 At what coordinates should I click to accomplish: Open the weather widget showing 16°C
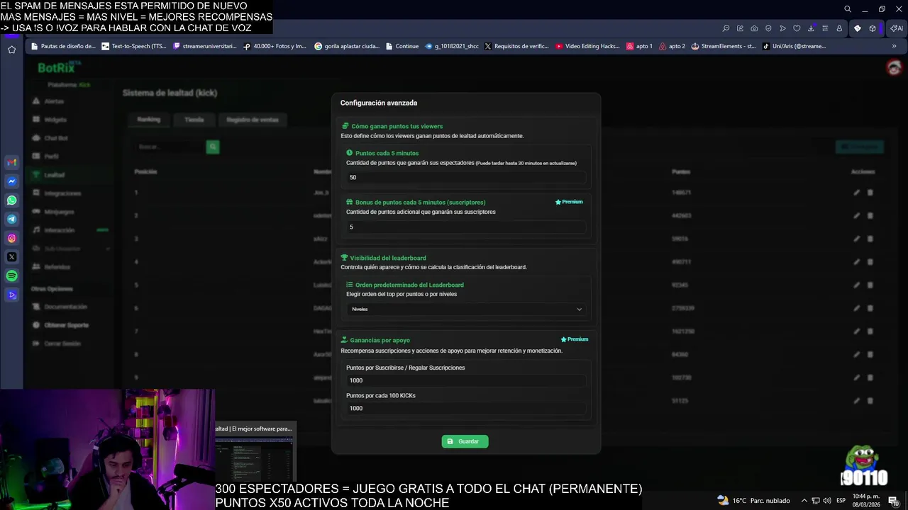(x=753, y=501)
